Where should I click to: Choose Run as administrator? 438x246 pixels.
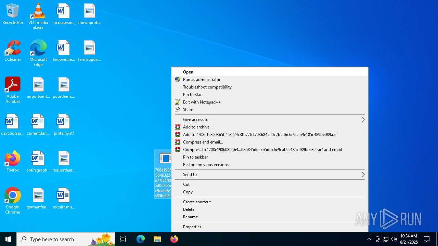(x=270, y=80)
